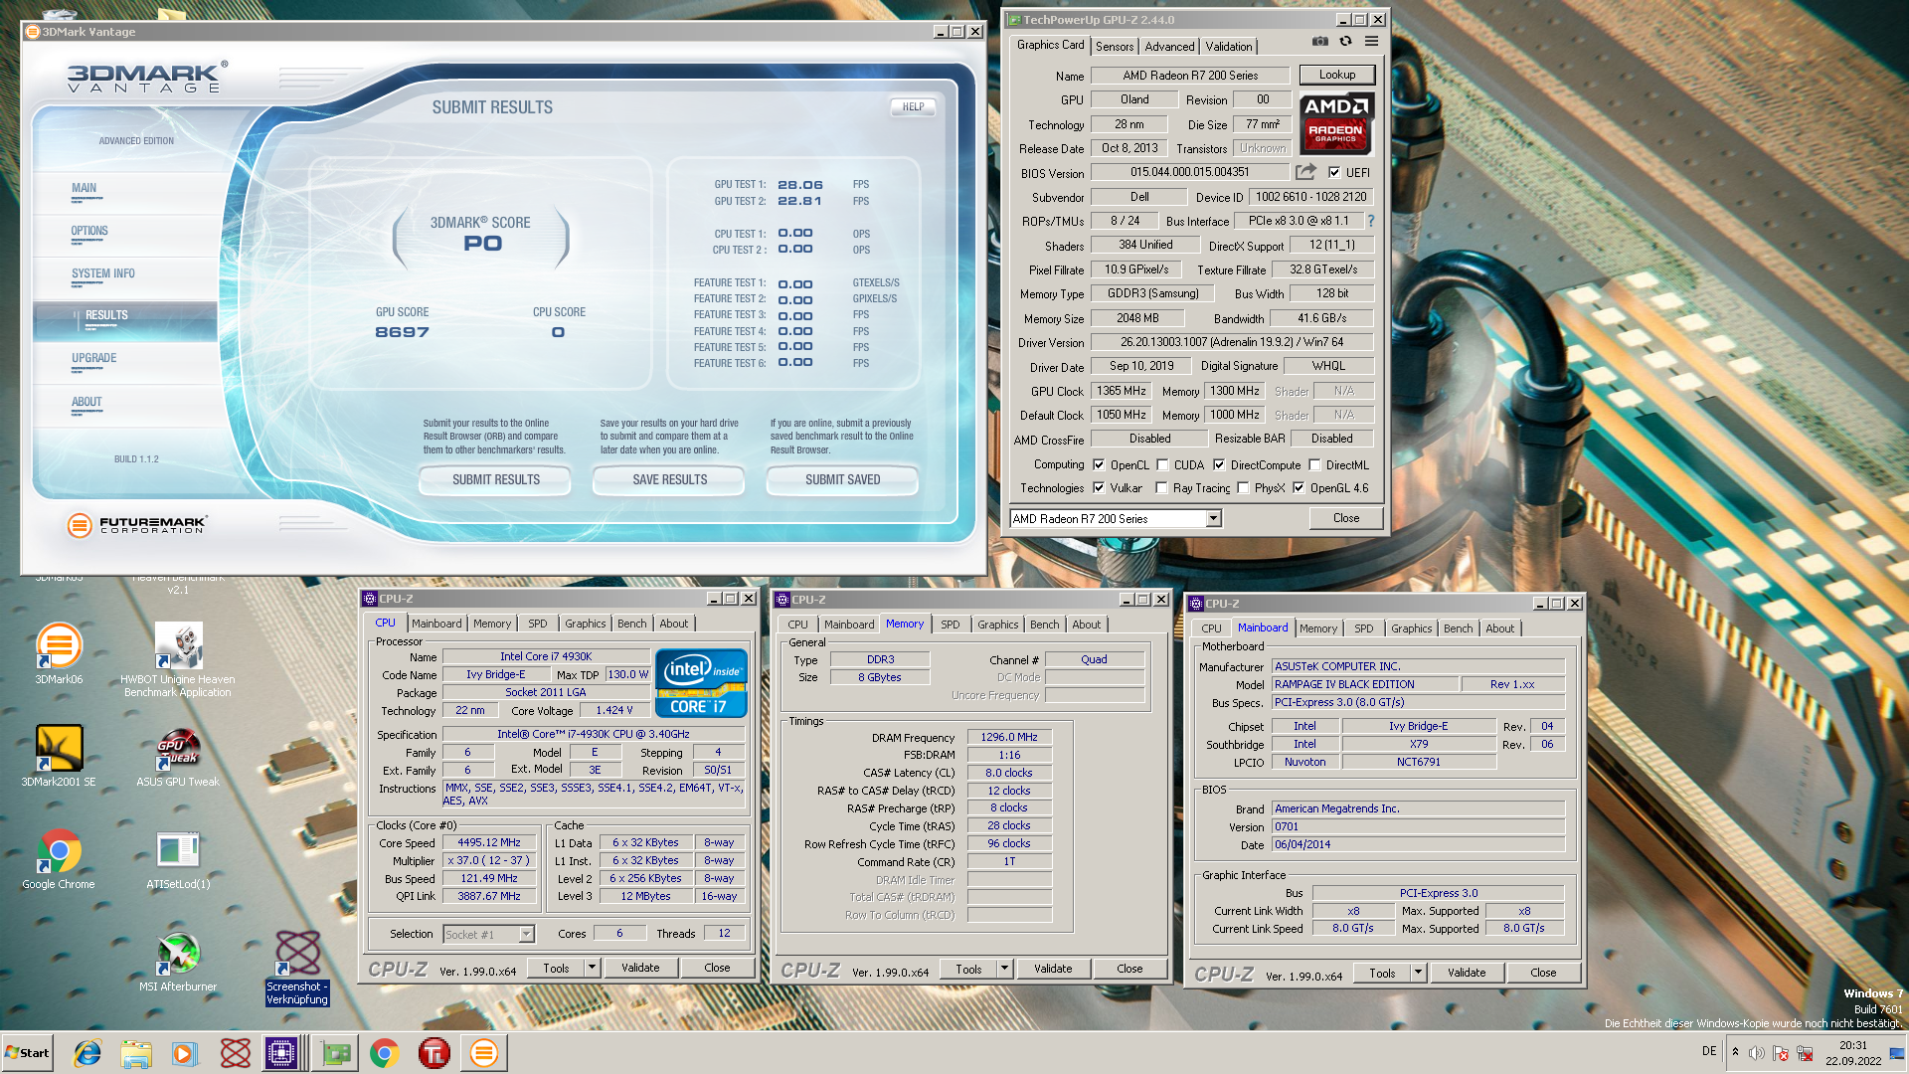Open the Socket #1 selection dropdown in CPU-Z
This screenshot has height=1074, width=1909.
pyautogui.click(x=527, y=934)
